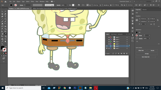Click the Illustrator Home icon
161x90 pixels.
tap(6, 2)
